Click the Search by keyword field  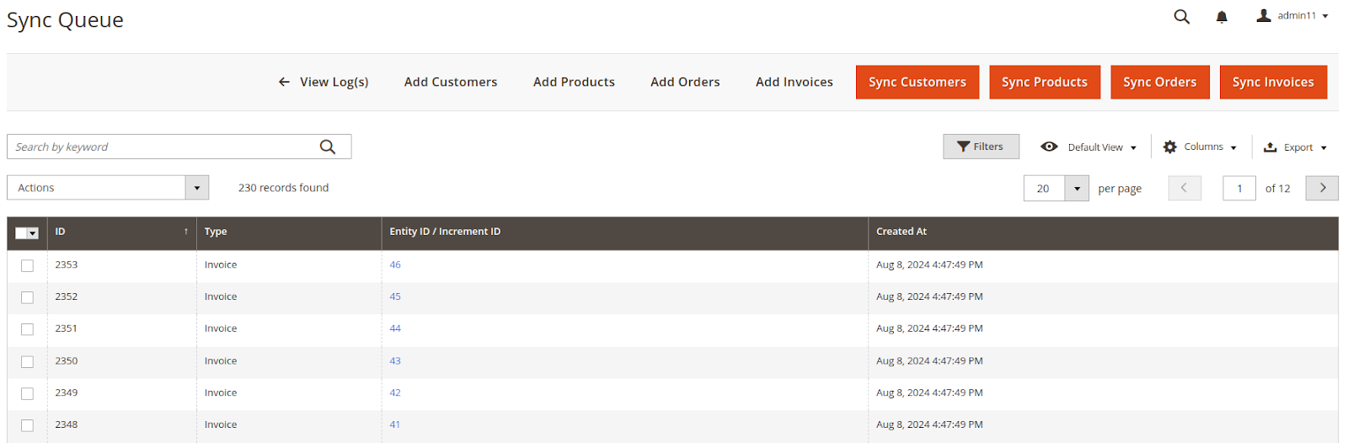164,147
